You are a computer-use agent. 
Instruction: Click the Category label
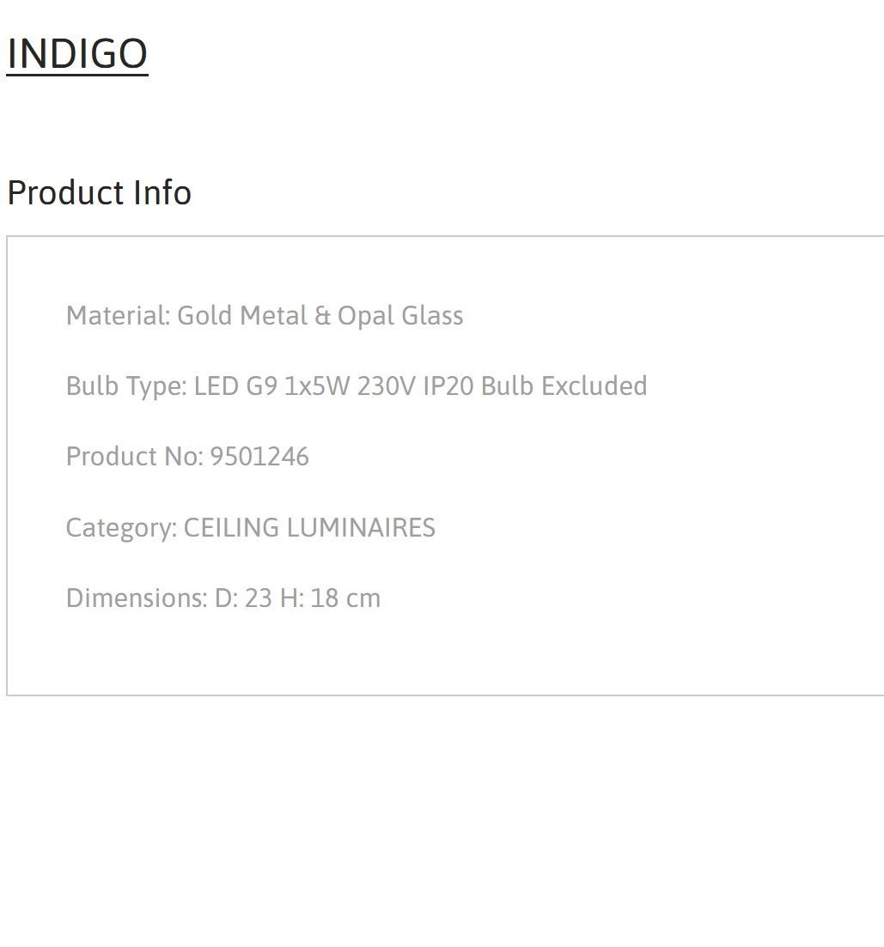pos(121,528)
